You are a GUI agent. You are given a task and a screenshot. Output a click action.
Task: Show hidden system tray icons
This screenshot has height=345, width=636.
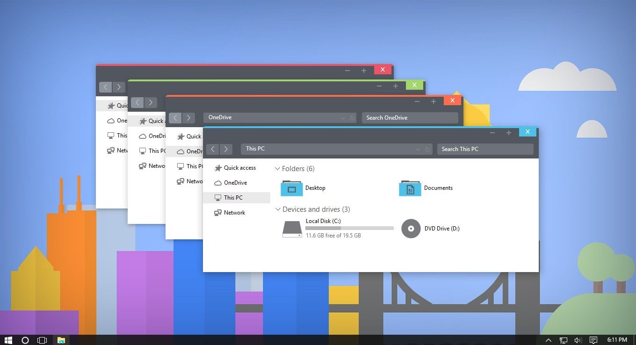coord(549,340)
